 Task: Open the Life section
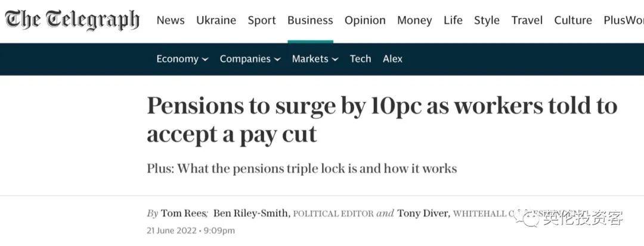click(453, 20)
